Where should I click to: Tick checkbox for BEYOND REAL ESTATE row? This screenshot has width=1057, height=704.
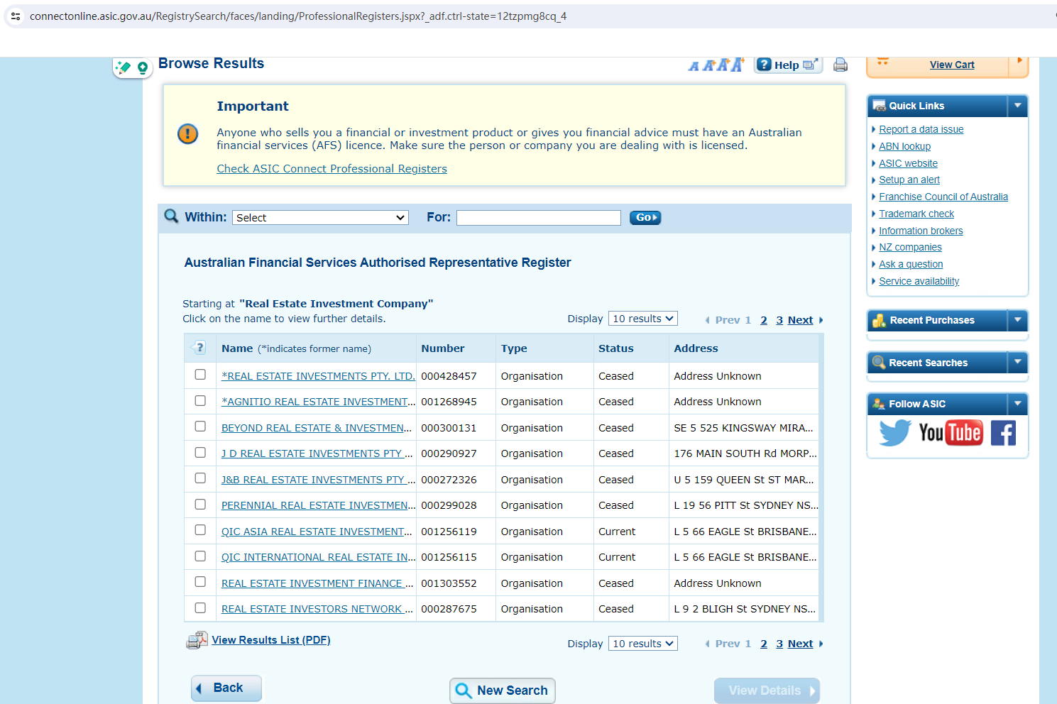[x=200, y=427]
